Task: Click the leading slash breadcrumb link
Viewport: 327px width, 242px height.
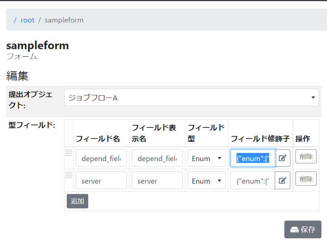Action: 15,20
